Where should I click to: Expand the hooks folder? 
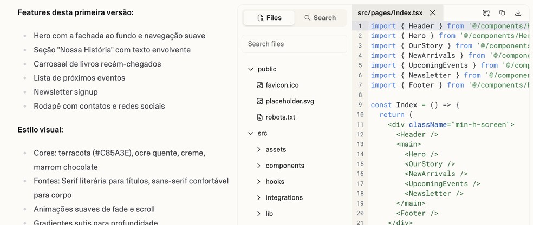click(259, 182)
